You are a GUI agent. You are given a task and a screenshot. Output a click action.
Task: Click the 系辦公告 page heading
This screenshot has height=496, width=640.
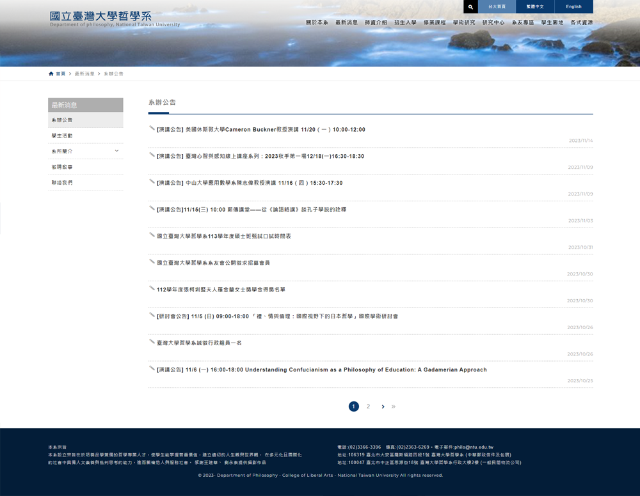click(x=162, y=102)
